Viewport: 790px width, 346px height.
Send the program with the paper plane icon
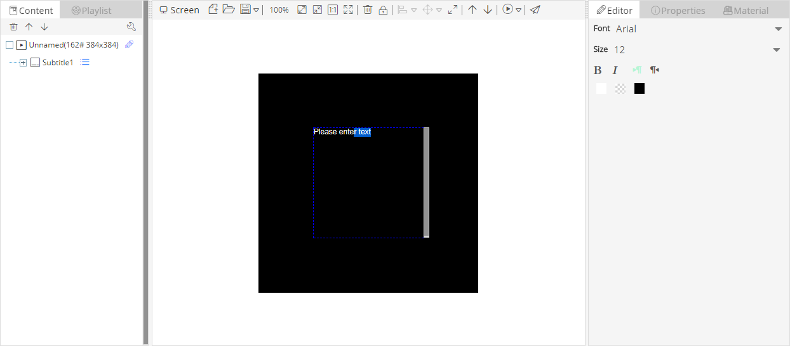tap(535, 10)
